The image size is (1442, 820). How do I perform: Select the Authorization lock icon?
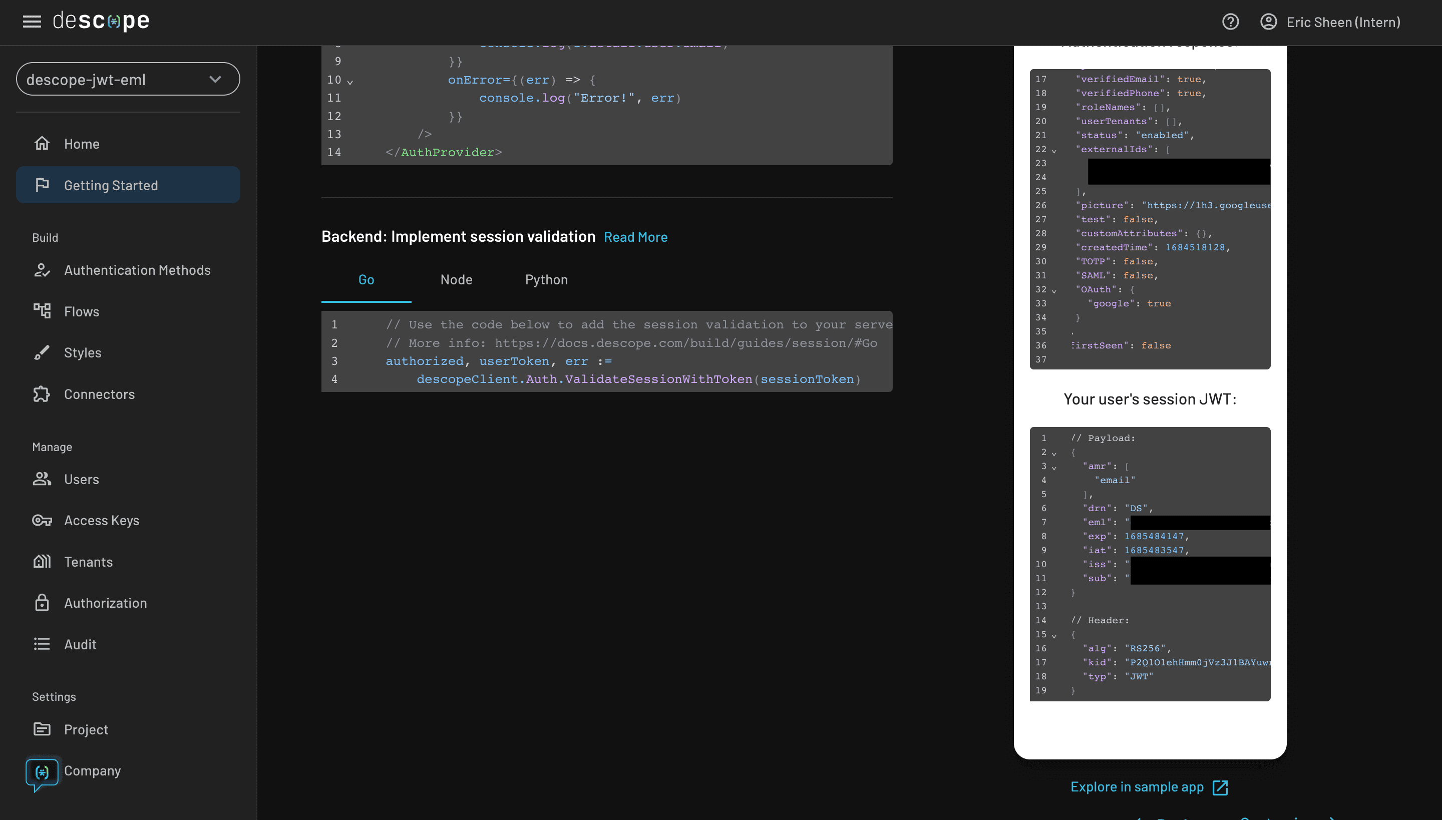pyautogui.click(x=43, y=603)
